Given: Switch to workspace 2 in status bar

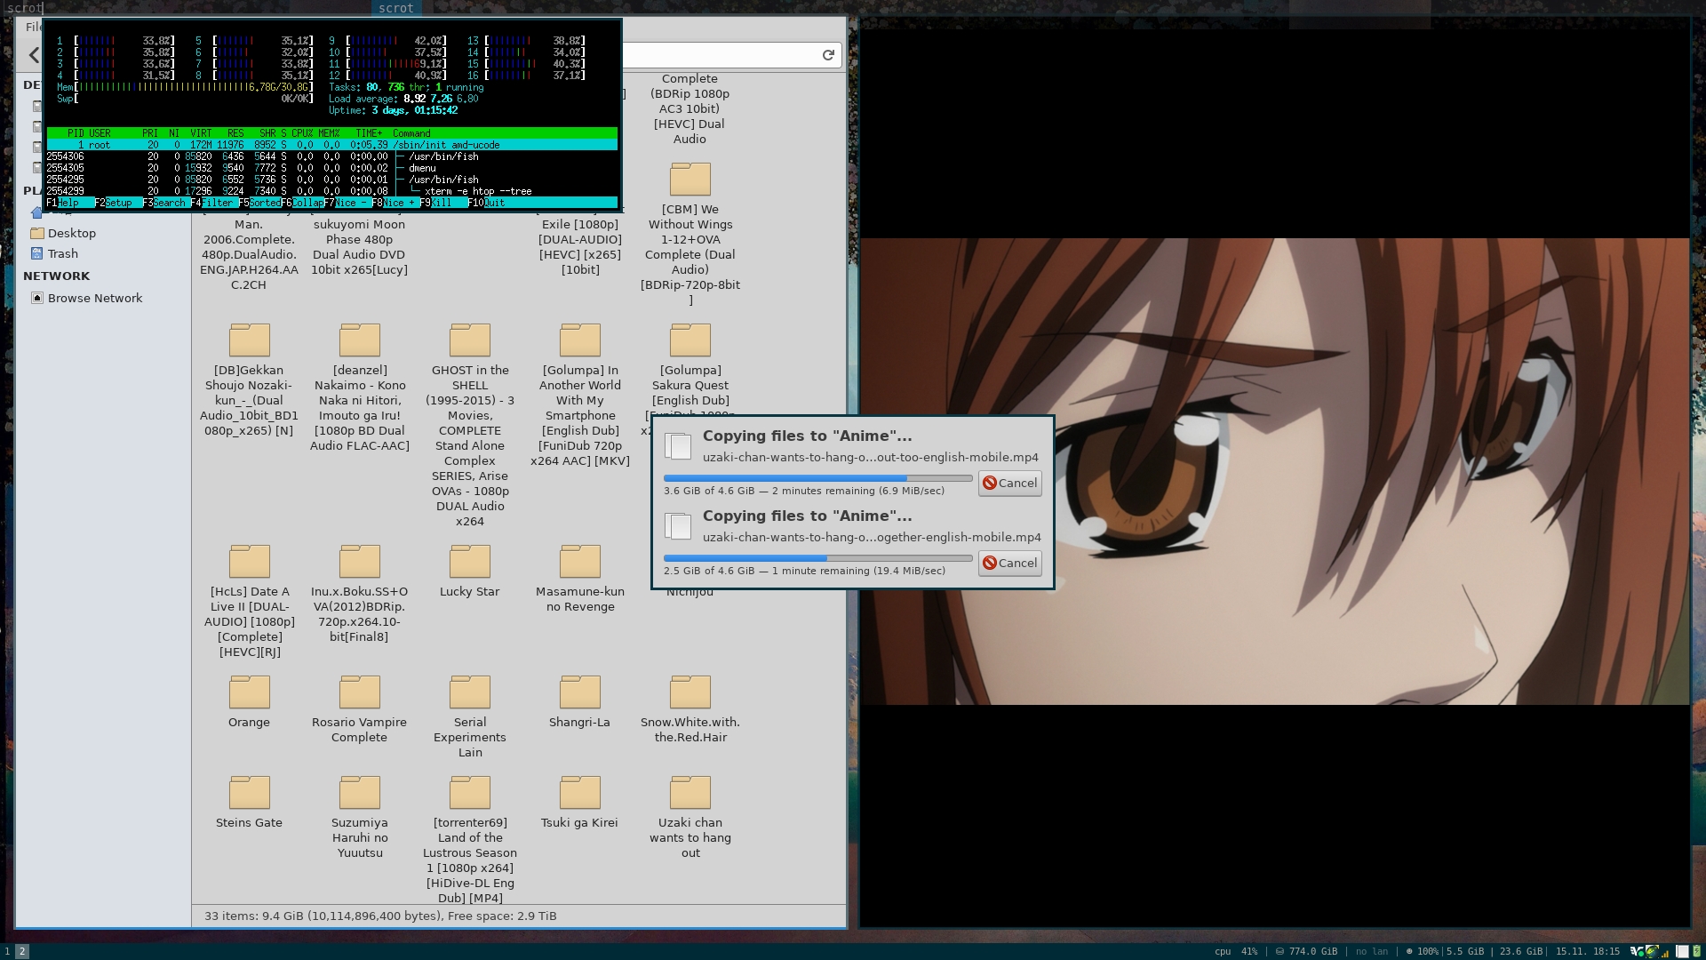Looking at the screenshot, I should point(22,951).
